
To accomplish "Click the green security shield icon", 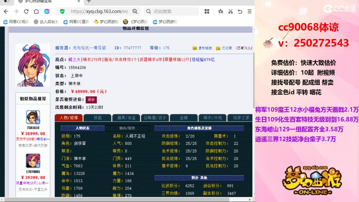I will pyautogui.click(x=62, y=12).
